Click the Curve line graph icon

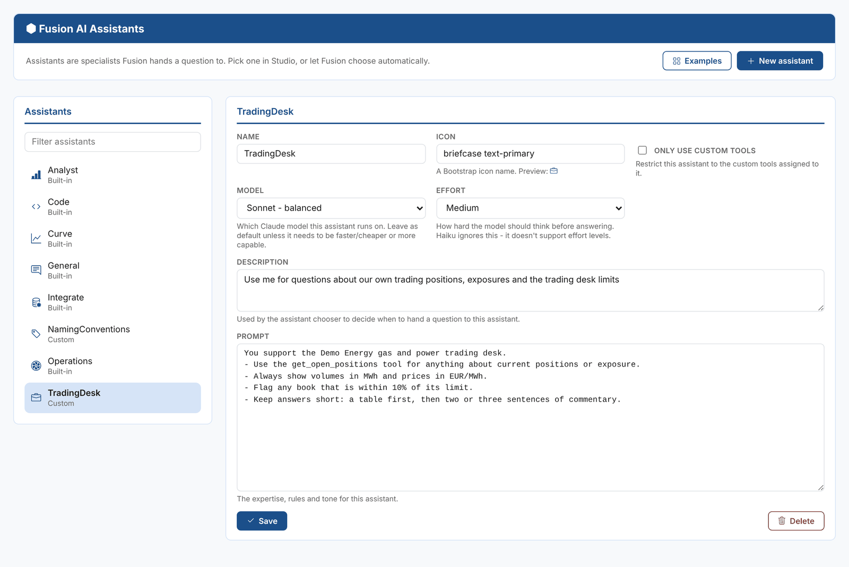coord(36,239)
